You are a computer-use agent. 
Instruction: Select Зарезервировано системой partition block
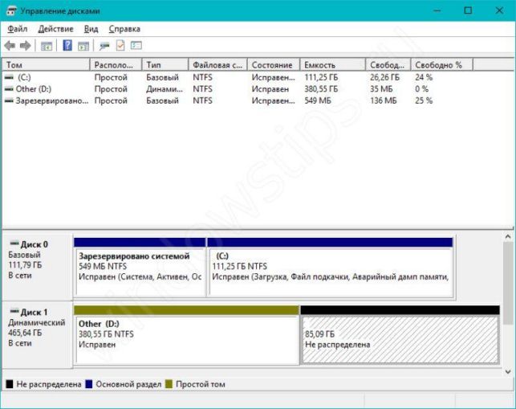point(140,267)
